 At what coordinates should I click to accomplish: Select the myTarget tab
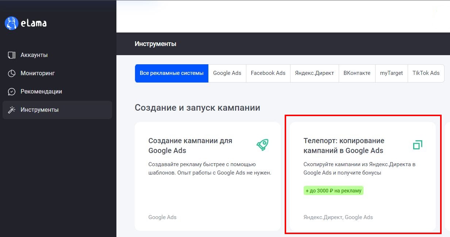(391, 73)
